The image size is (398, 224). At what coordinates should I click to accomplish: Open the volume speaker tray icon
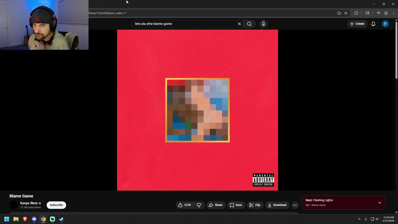(x=377, y=219)
